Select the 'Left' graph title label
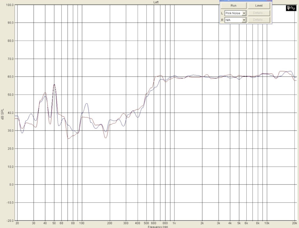The image size is (299, 228). click(156, 2)
